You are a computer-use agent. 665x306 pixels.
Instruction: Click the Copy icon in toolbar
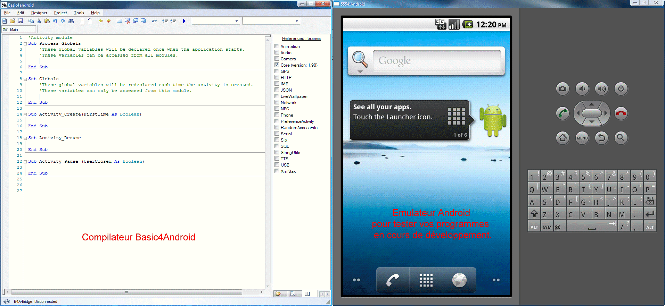[x=31, y=21]
